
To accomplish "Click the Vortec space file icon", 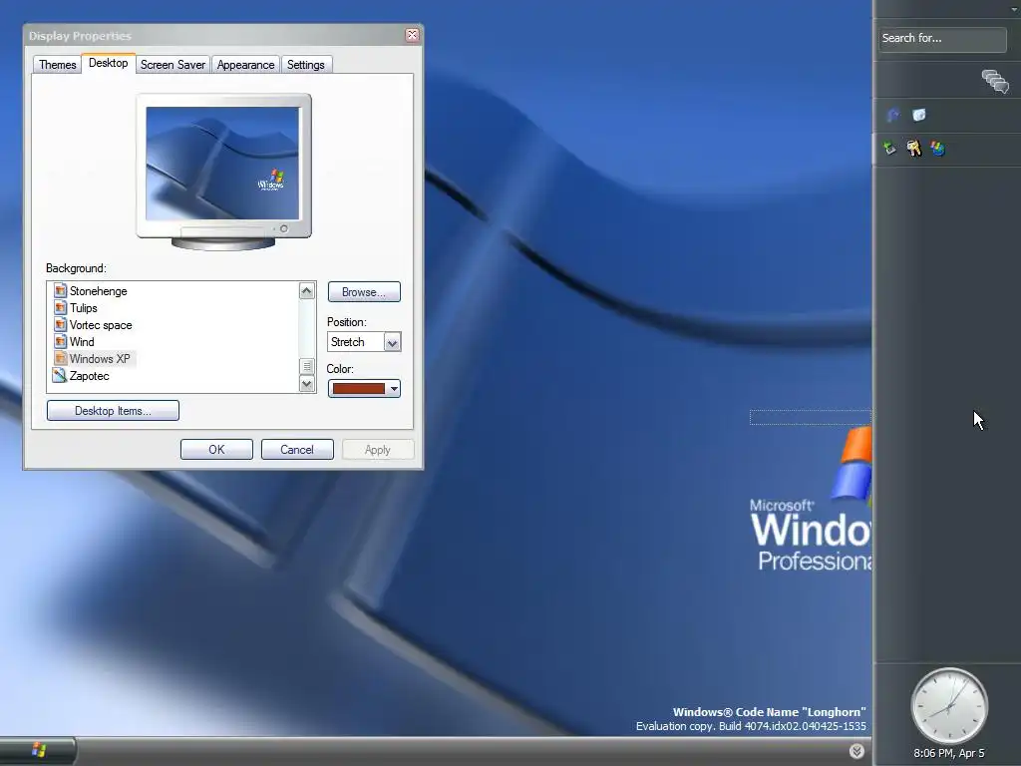I will pyautogui.click(x=60, y=324).
